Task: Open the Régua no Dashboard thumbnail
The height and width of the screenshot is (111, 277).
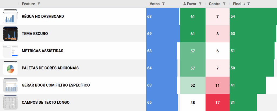Action: (x=10, y=16)
